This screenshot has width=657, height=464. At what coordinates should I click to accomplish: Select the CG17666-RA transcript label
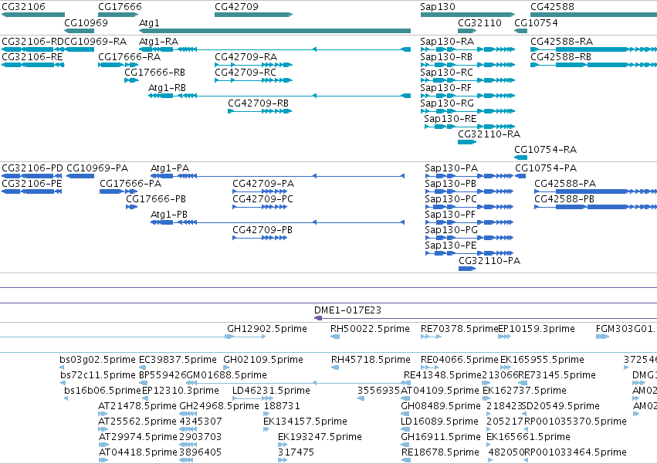129,56
